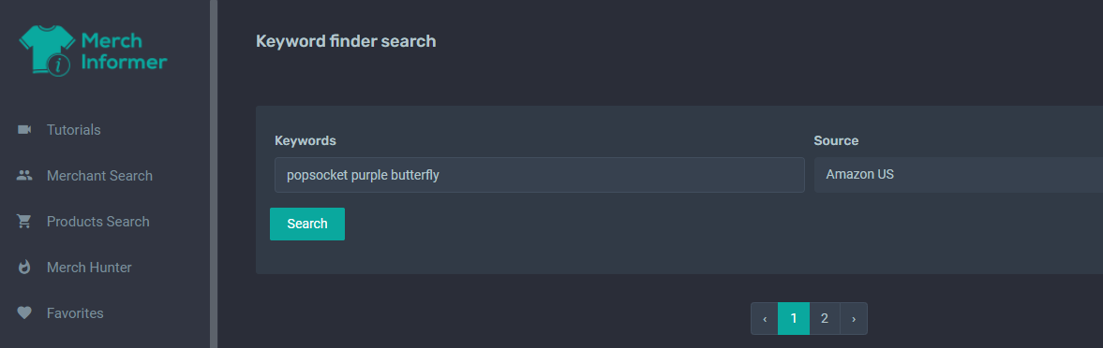Click the teal Search button
This screenshot has width=1103, height=348.
coord(307,224)
